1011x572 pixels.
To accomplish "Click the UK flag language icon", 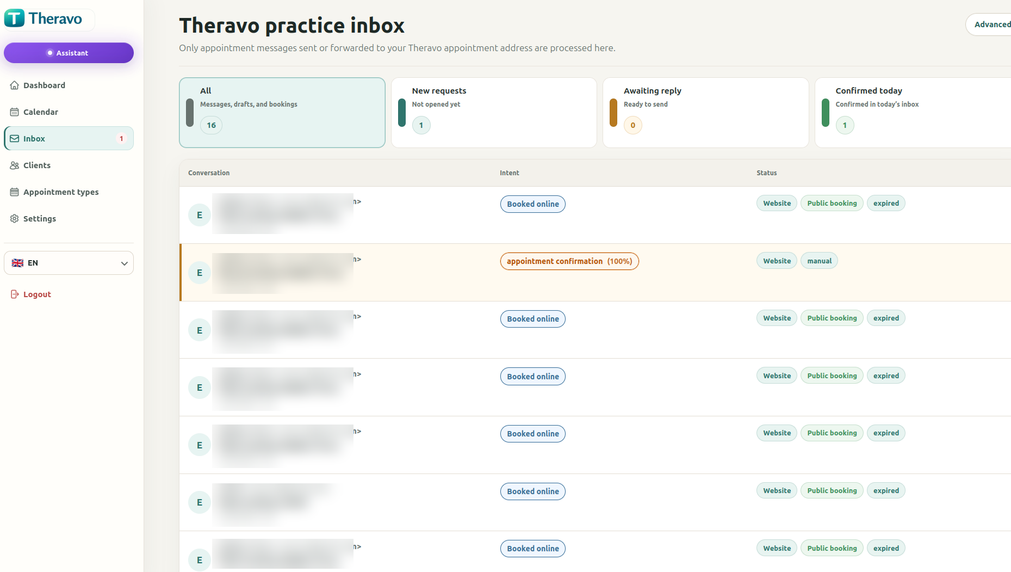I will [17, 263].
